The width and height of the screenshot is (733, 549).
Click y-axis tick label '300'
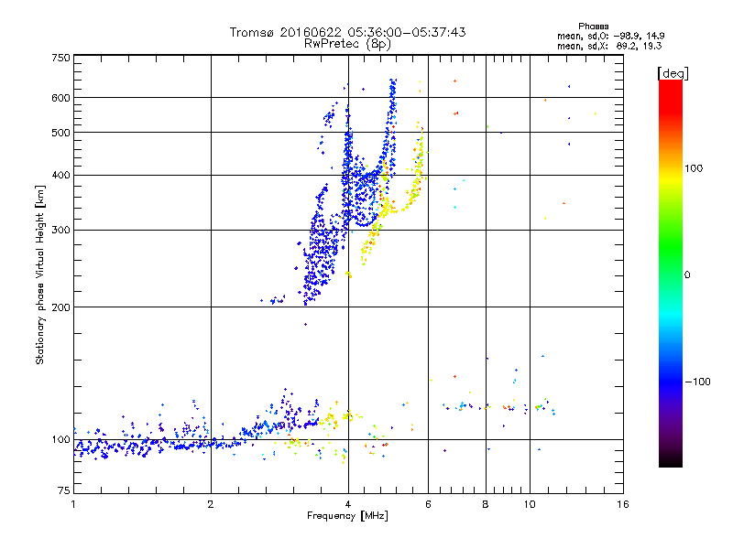point(60,231)
